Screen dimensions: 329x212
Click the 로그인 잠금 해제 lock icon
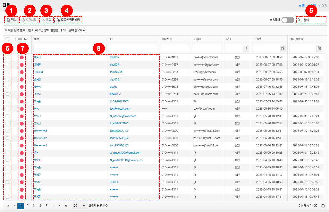(x=59, y=20)
